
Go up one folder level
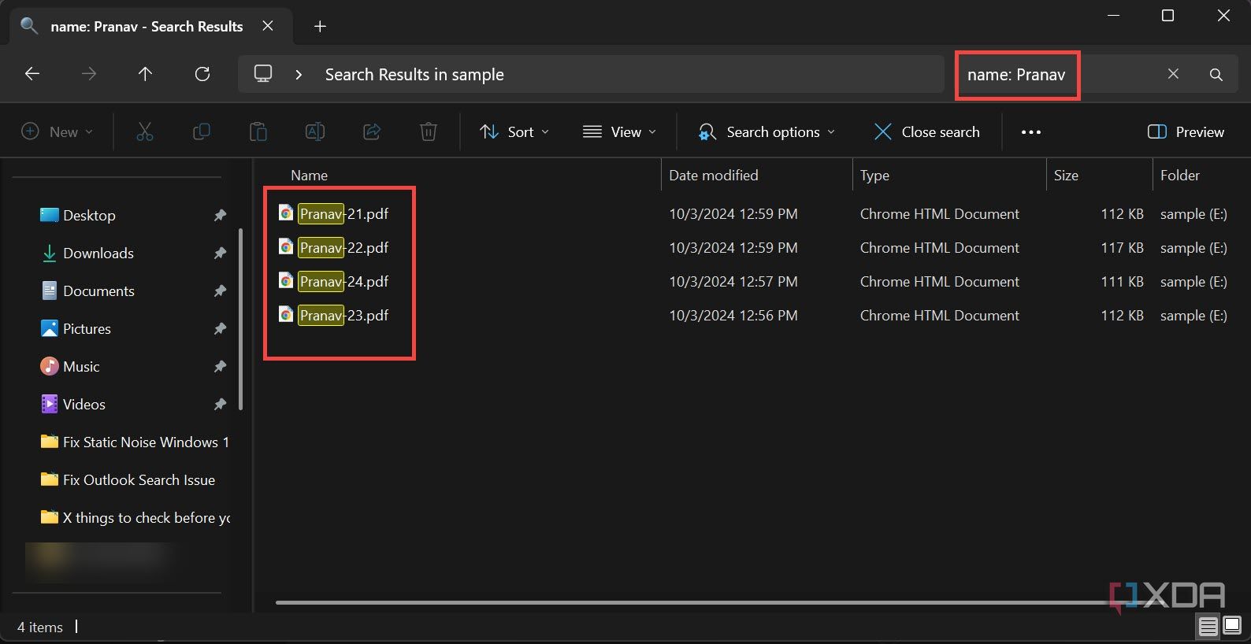point(145,74)
